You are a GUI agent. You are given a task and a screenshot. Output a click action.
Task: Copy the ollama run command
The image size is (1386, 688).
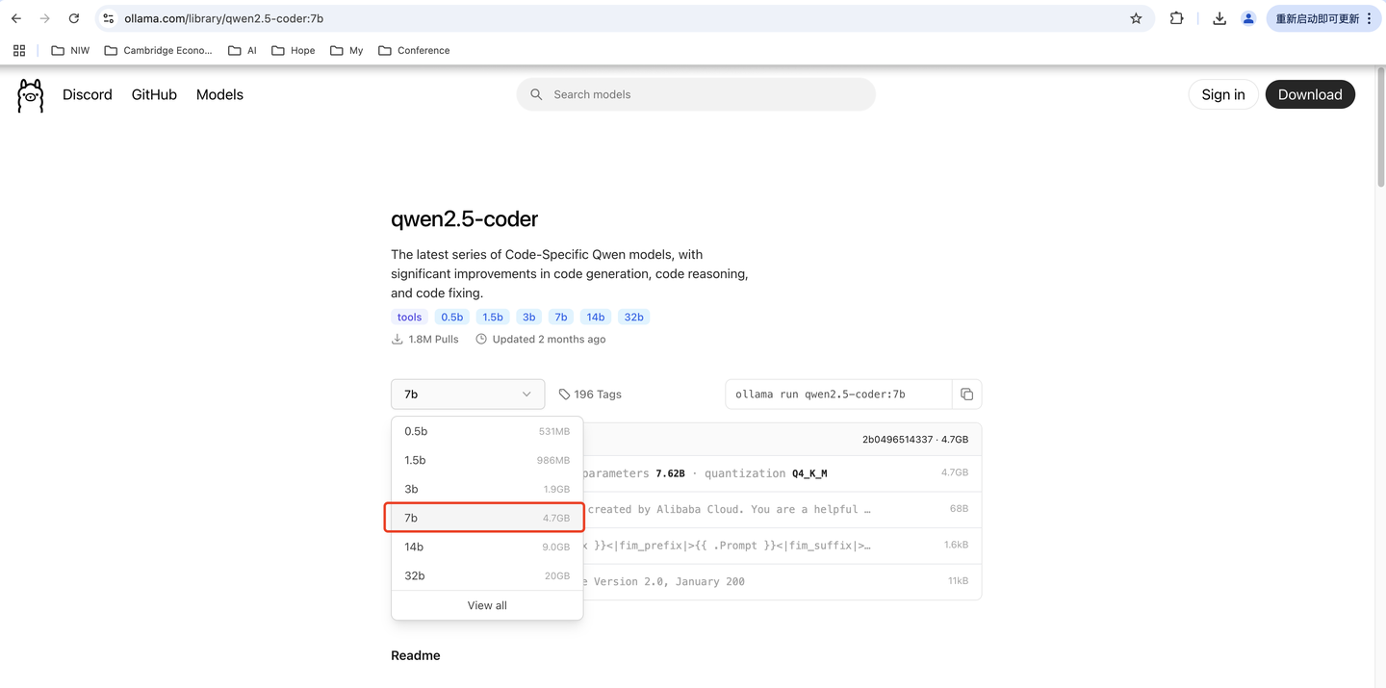[966, 395]
